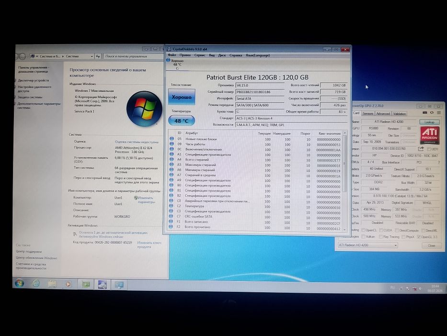Image resolution: width=447 pixels, height=336 pixels.
Task: Open the Файл menu in CrystalDiskInfo
Action: click(172, 55)
